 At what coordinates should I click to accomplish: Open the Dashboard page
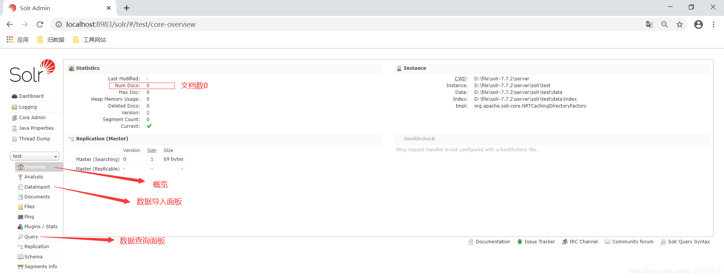pos(31,96)
